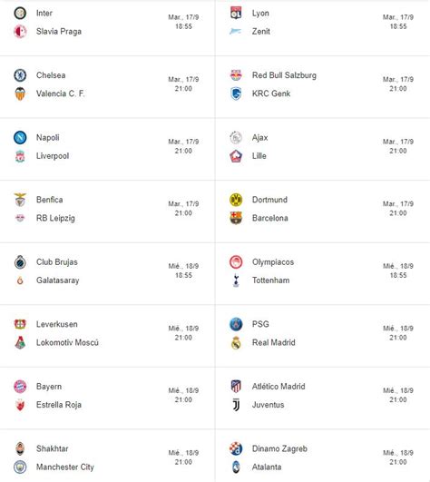Viewport: 430px width, 482px height.
Task: Select Lyon vs Zenit match time
Action: [398, 26]
